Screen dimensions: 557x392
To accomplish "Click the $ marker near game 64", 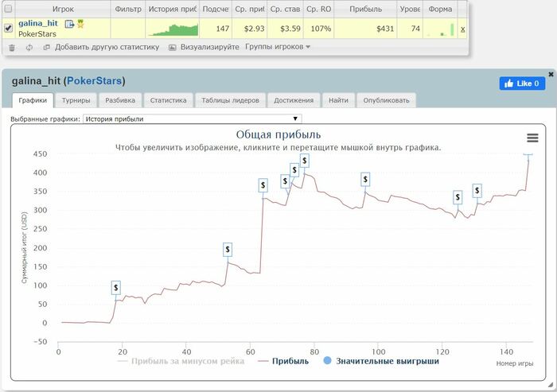I will click(263, 185).
